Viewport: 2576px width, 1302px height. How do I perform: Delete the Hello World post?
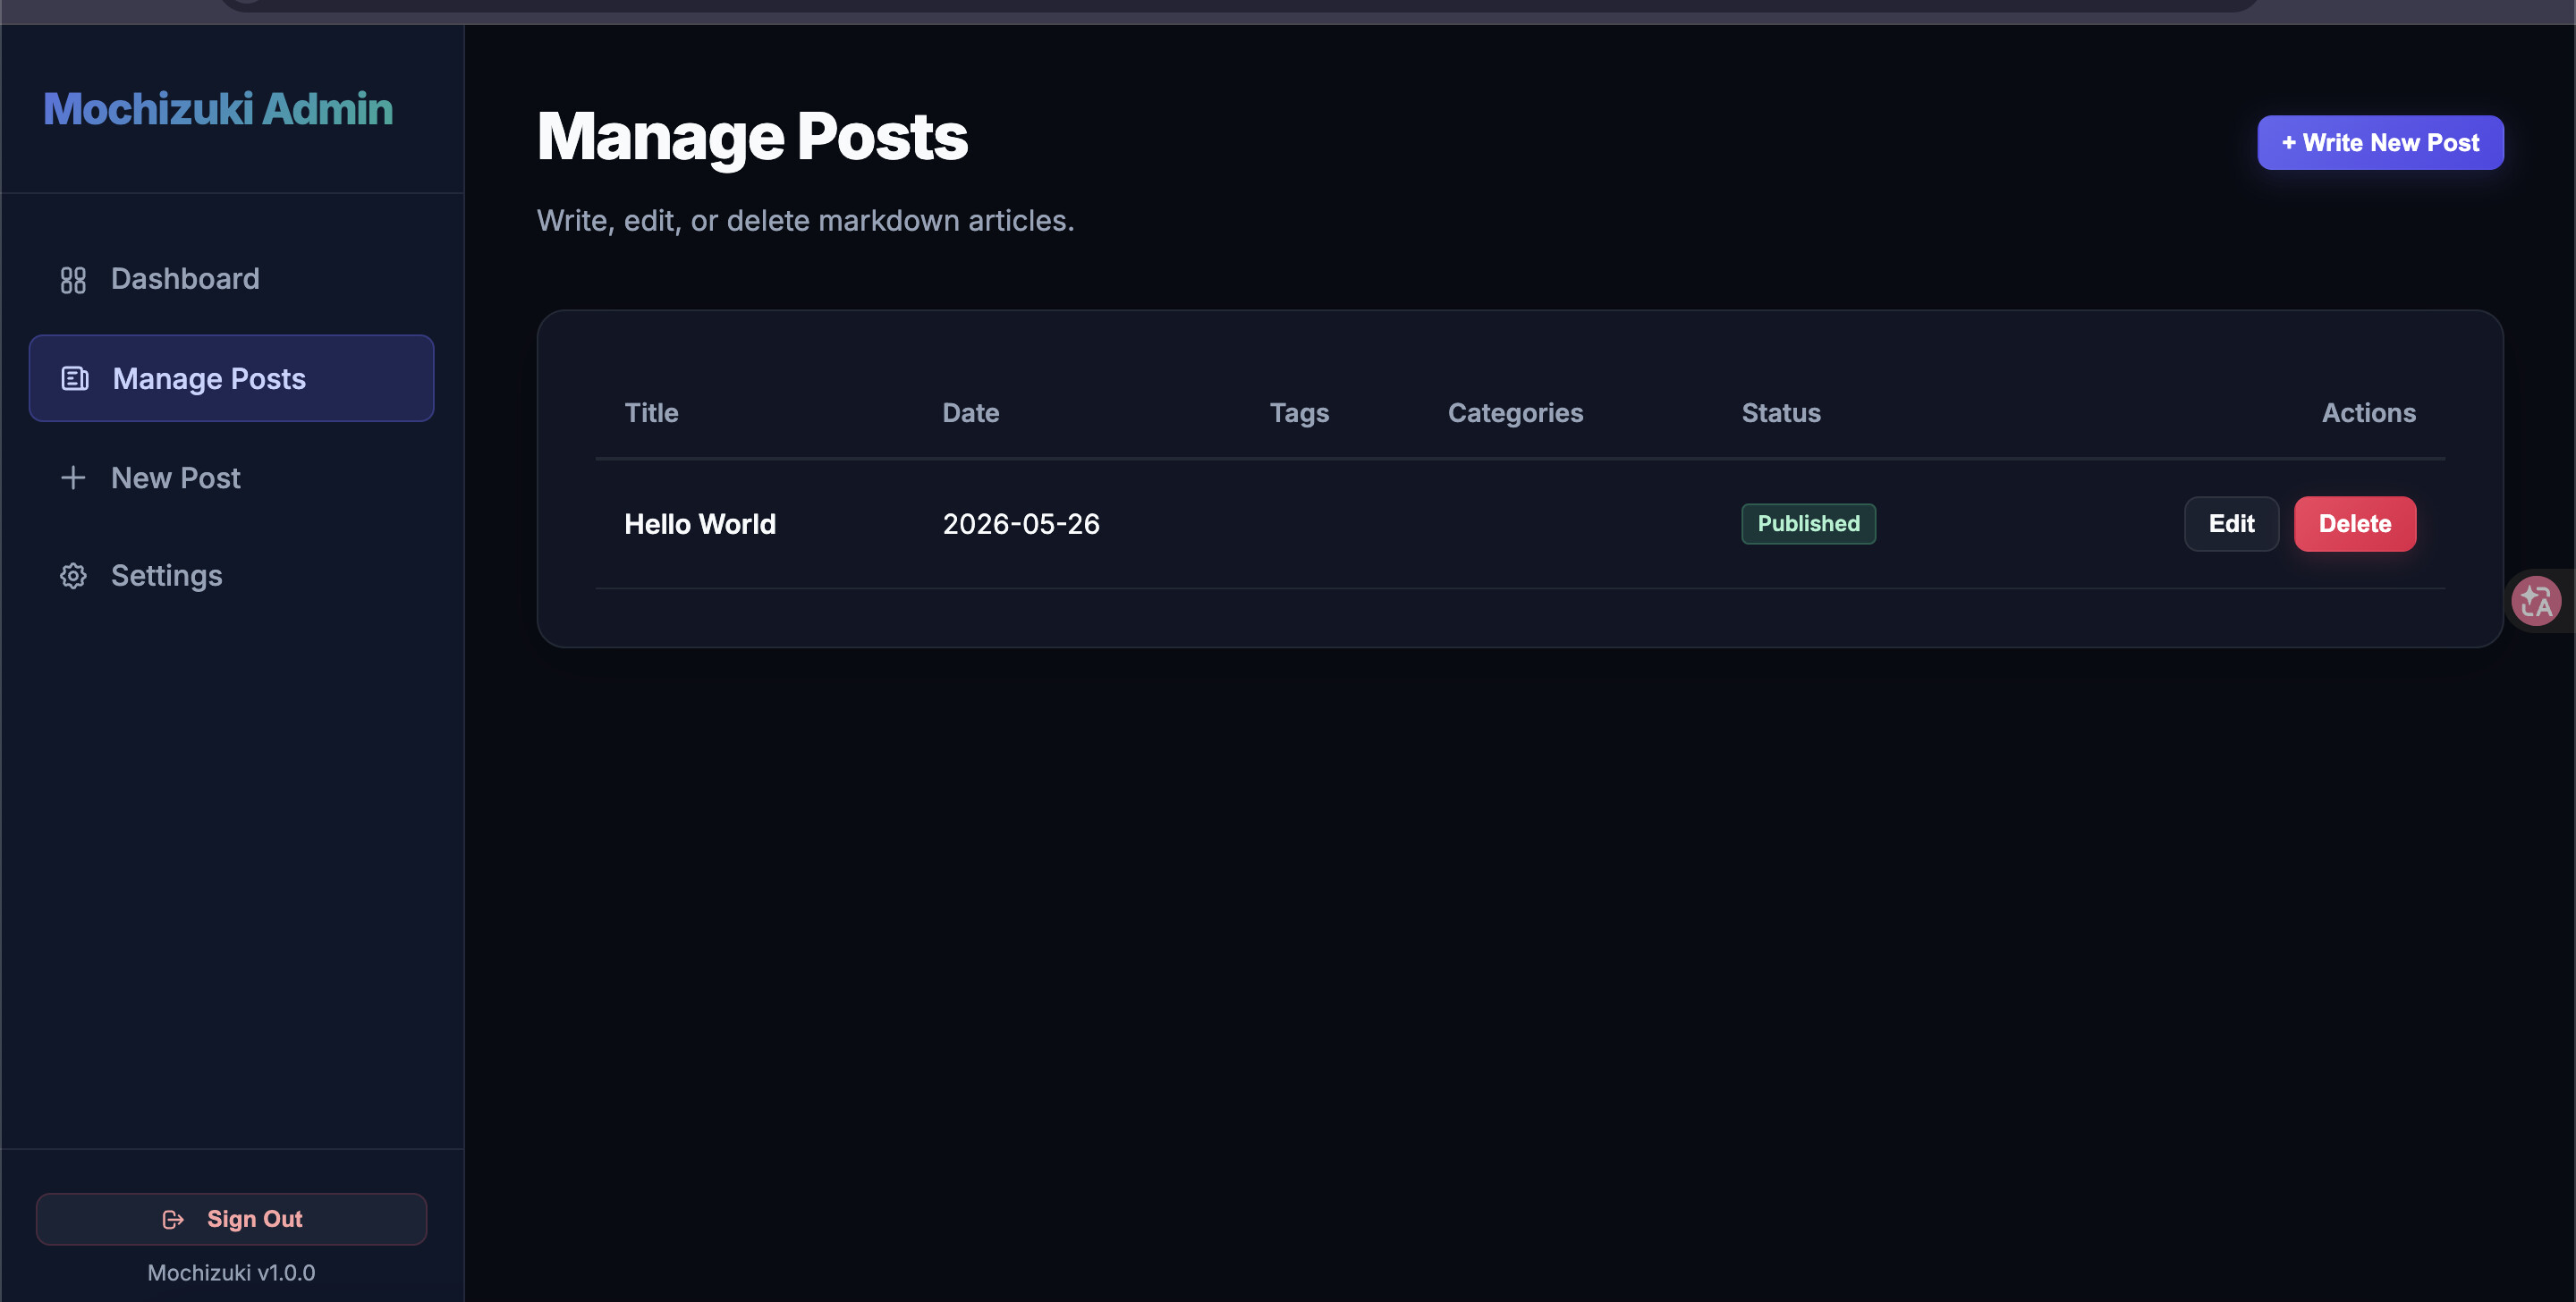pyautogui.click(x=2354, y=524)
